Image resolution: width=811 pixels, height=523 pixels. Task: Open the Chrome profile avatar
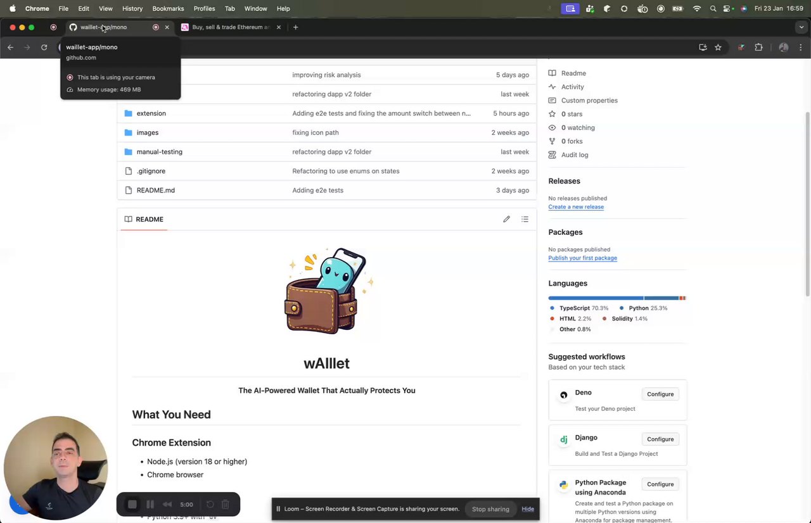tap(784, 47)
